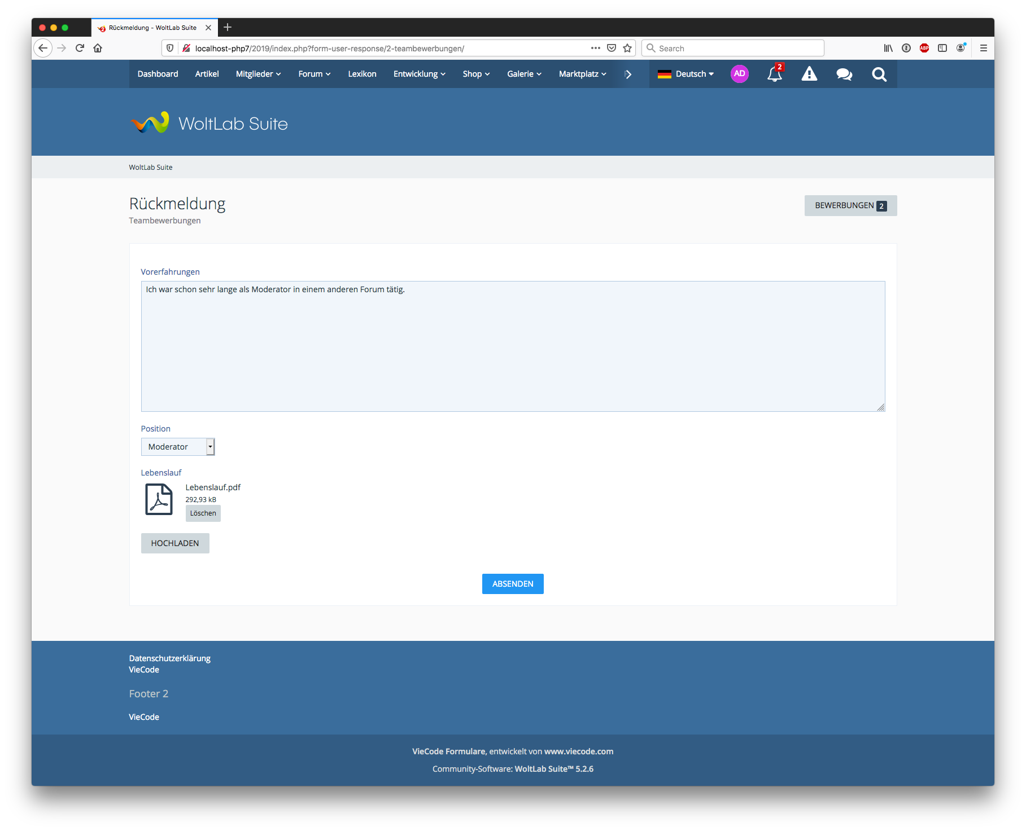Image resolution: width=1026 pixels, height=831 pixels.
Task: Open the notifications bell icon
Action: [774, 74]
